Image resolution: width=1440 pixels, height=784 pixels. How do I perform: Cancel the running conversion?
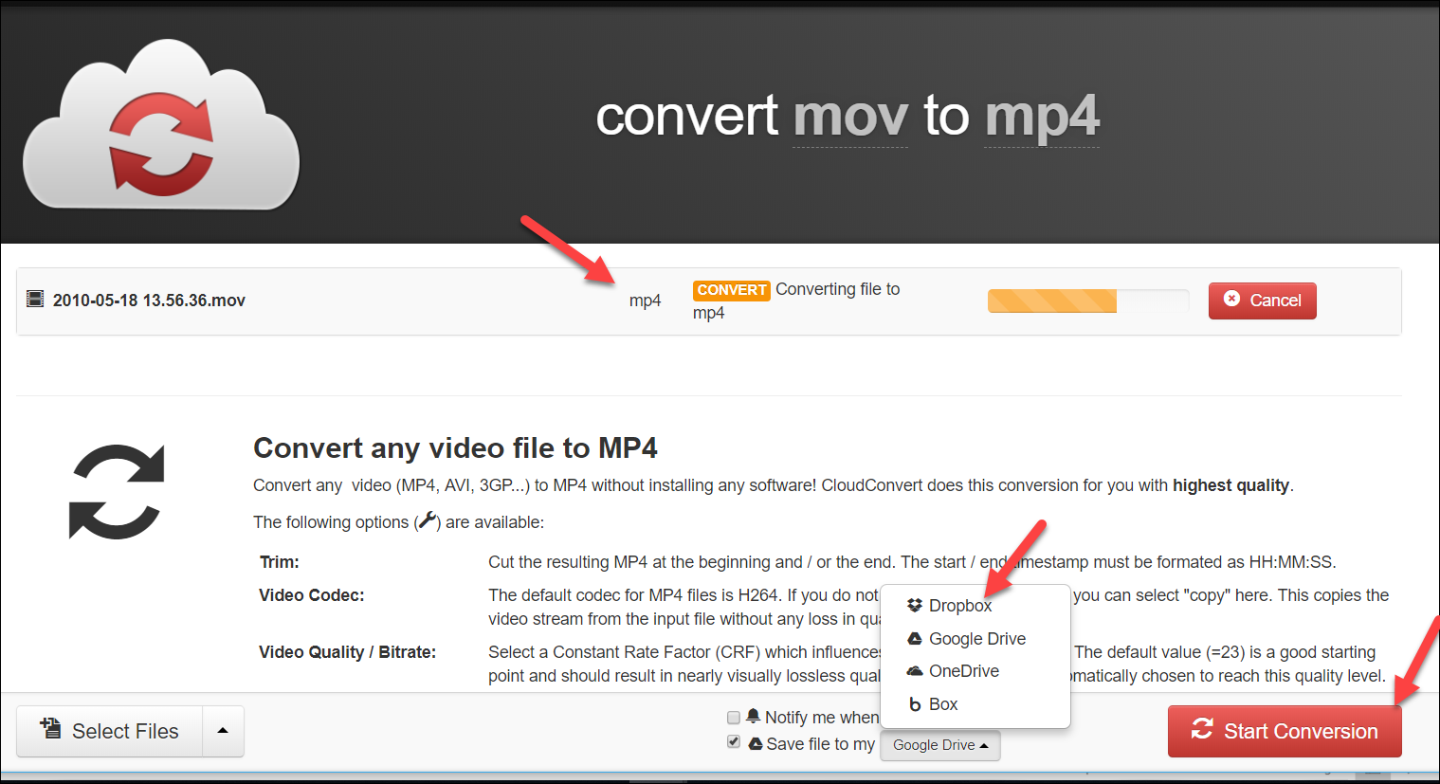tap(1262, 301)
